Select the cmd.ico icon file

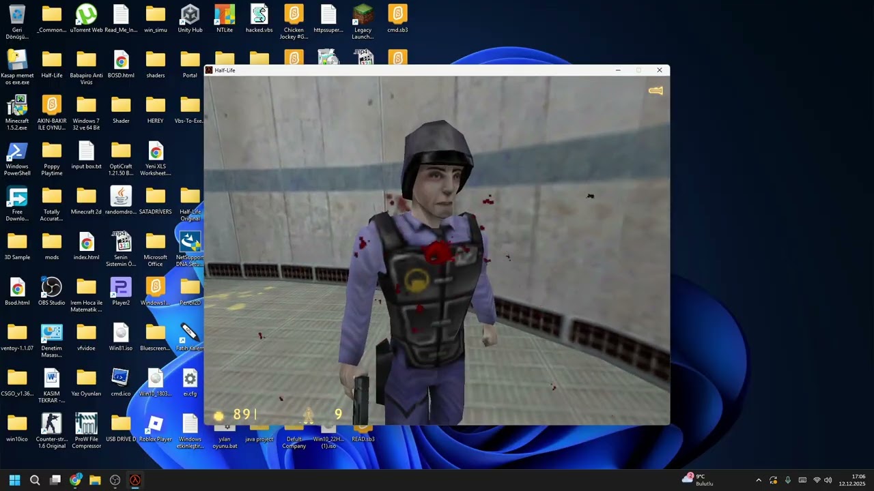[121, 383]
